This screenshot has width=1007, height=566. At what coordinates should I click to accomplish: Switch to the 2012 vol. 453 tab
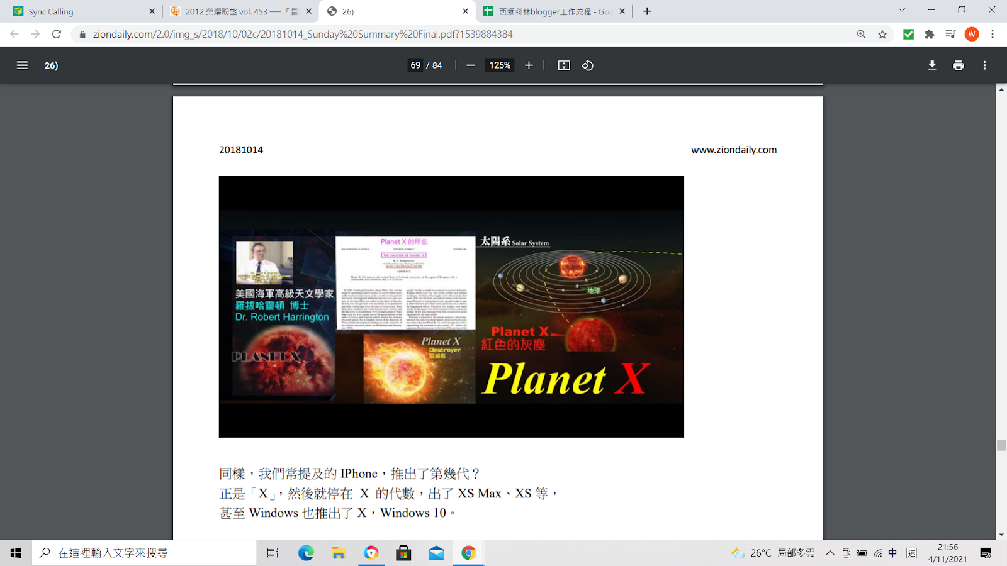click(239, 11)
